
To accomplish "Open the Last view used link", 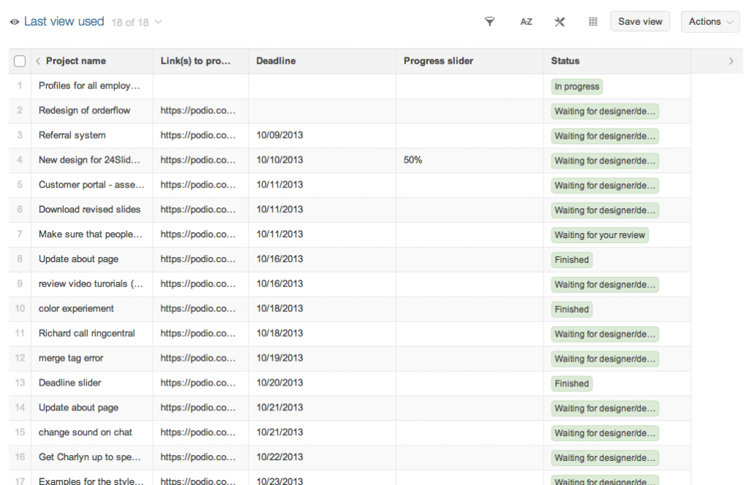I will pyautogui.click(x=64, y=21).
